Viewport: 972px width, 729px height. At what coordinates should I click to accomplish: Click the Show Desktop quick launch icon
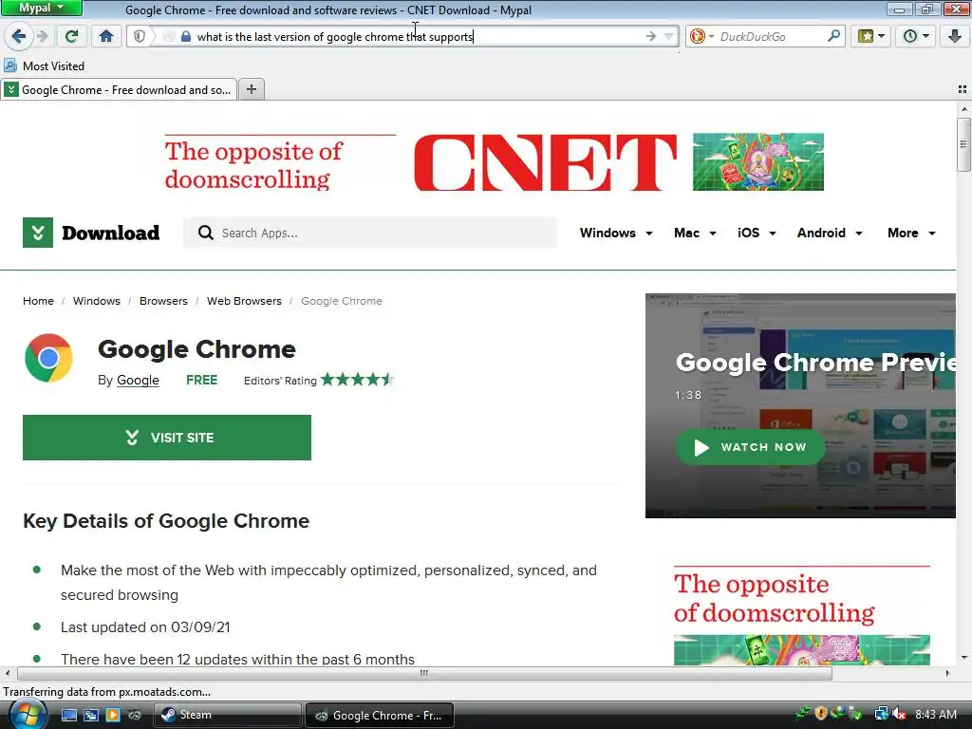click(x=68, y=716)
